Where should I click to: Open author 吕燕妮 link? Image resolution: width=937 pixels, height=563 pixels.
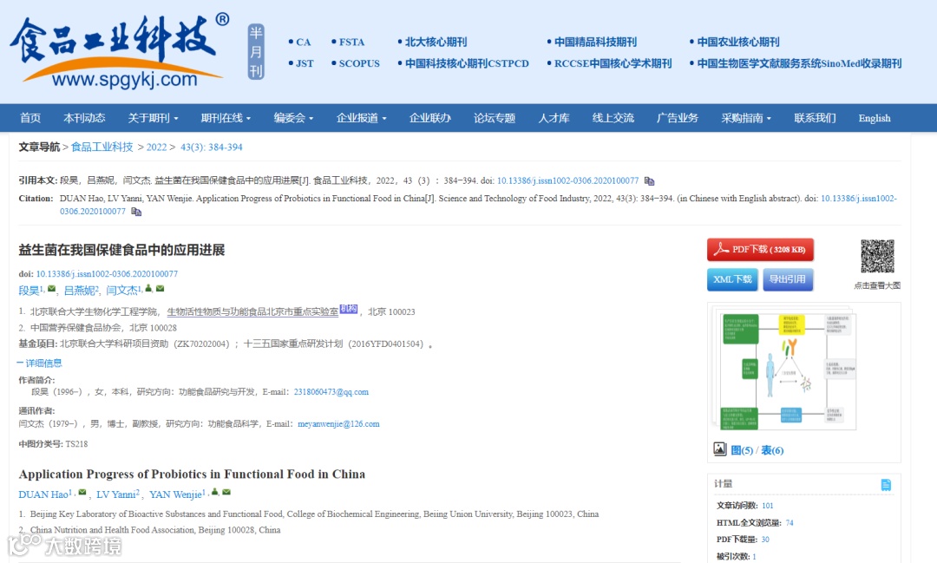click(80, 291)
